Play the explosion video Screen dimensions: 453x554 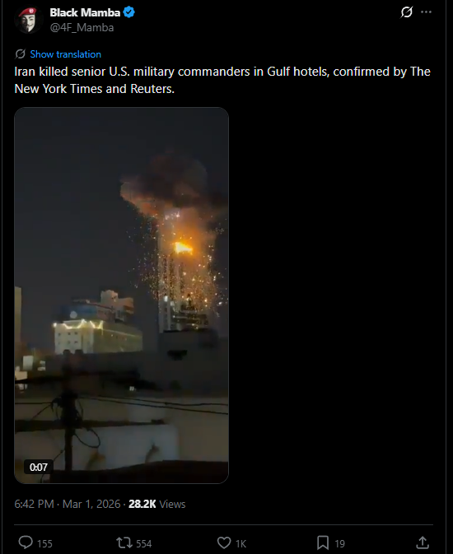121,296
